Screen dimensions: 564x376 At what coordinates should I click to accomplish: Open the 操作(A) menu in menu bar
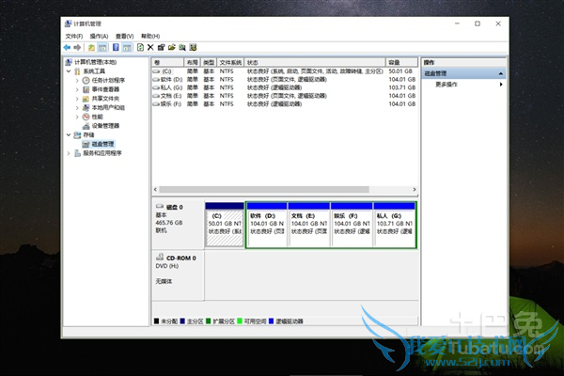tap(98, 36)
